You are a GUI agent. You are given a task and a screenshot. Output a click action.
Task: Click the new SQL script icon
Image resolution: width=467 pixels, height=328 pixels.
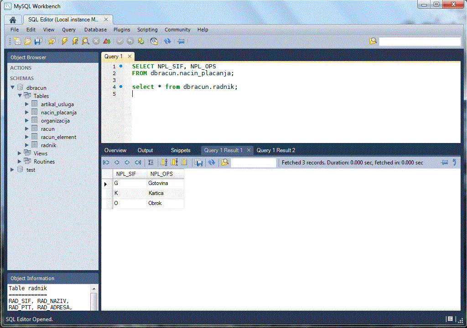17,41
